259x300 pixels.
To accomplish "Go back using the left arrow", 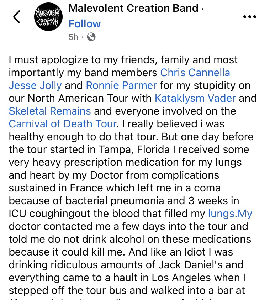I will click(16, 17).
